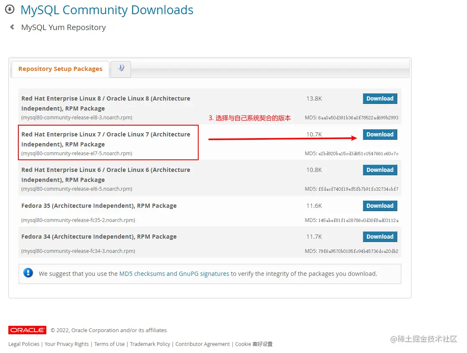
Task: Select the Repository Setup Packages tab
Action: click(x=60, y=69)
